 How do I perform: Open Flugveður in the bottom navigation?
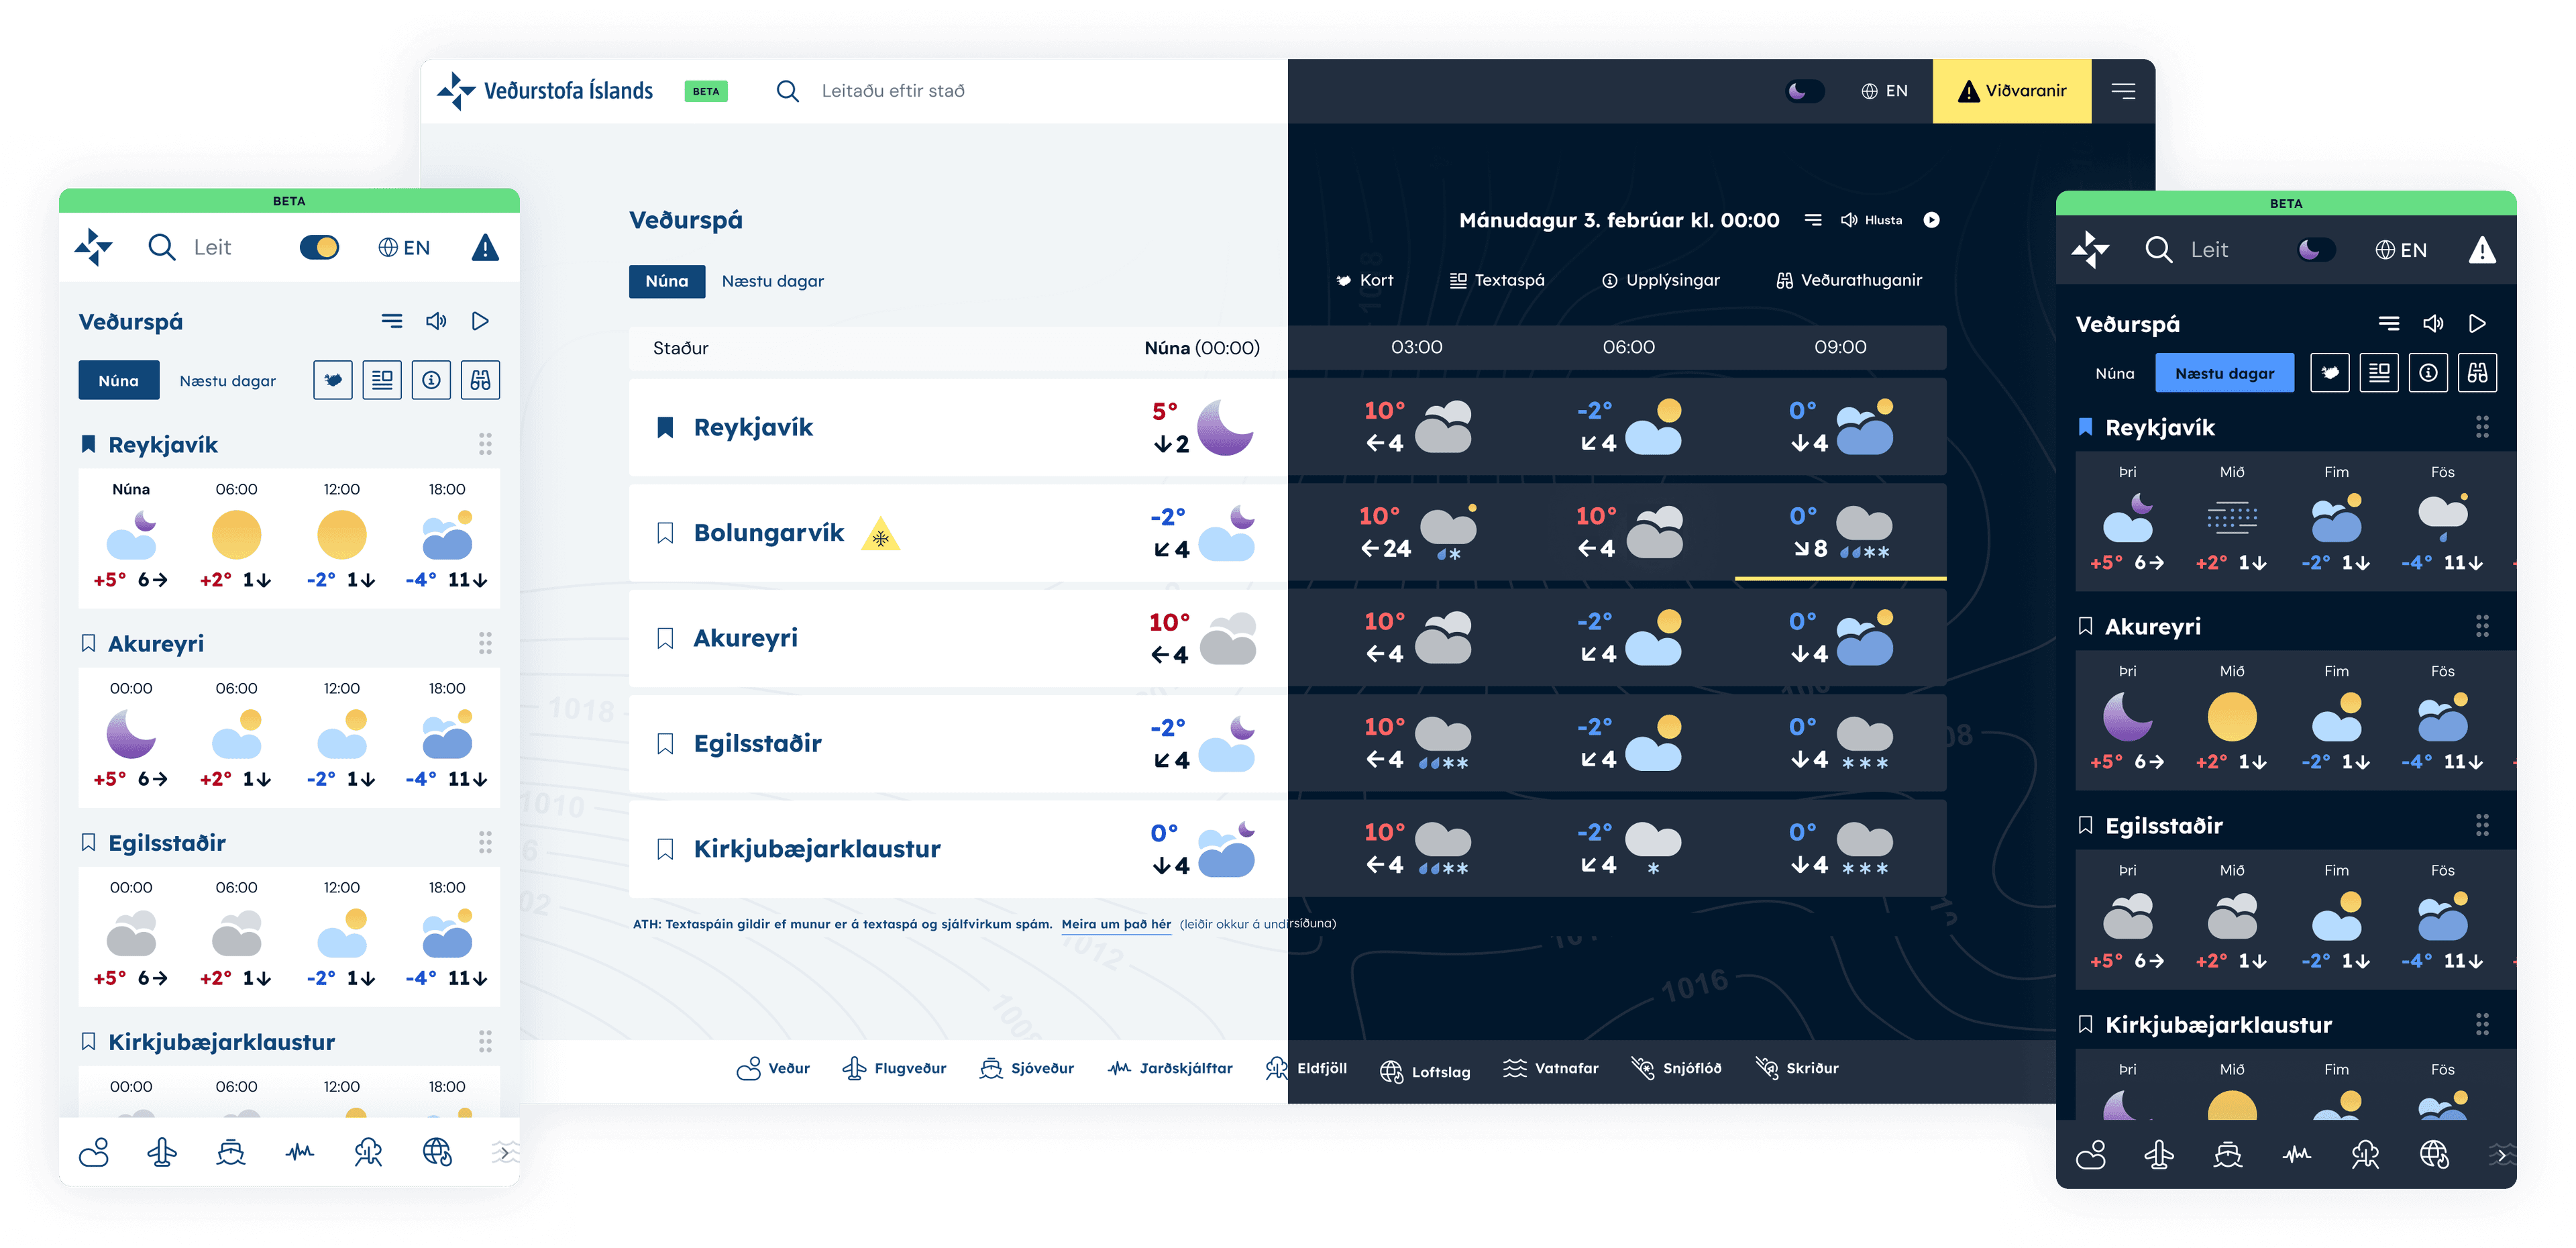(894, 1068)
